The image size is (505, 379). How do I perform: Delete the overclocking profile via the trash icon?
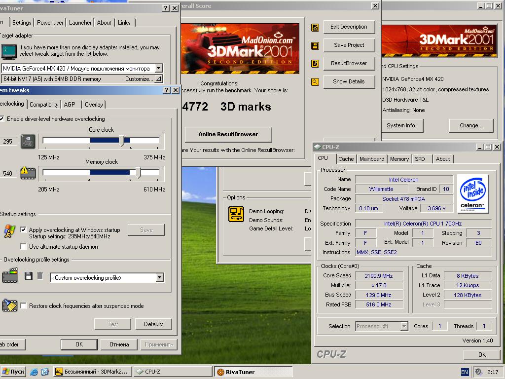[x=40, y=276]
